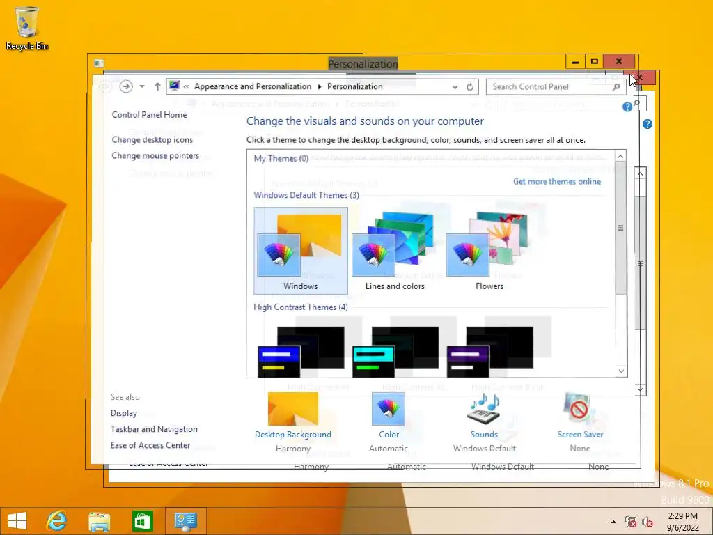Move down using the theme list's bottom arrow

coord(620,371)
